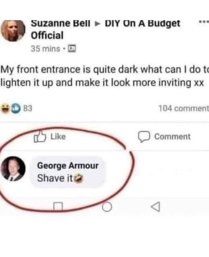This screenshot has width=209, height=257.
Task: Open the 83 reactions count
Action: 28,108
